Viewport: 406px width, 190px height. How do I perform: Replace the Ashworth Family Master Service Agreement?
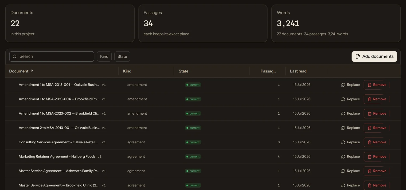350,171
